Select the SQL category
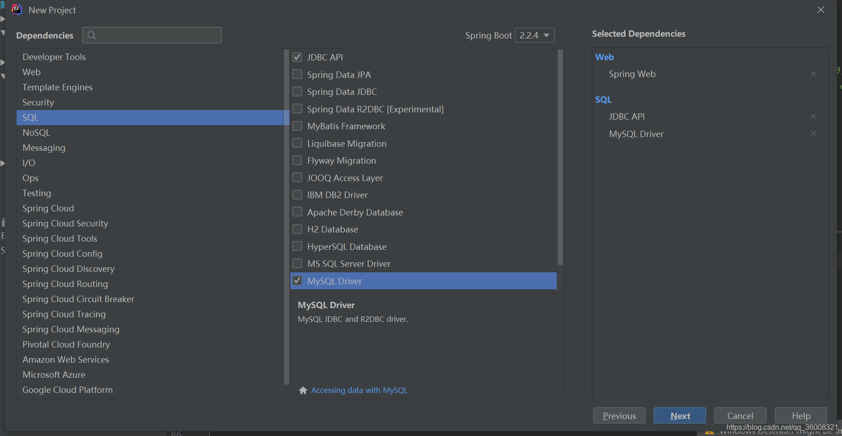The image size is (842, 436). pos(150,117)
